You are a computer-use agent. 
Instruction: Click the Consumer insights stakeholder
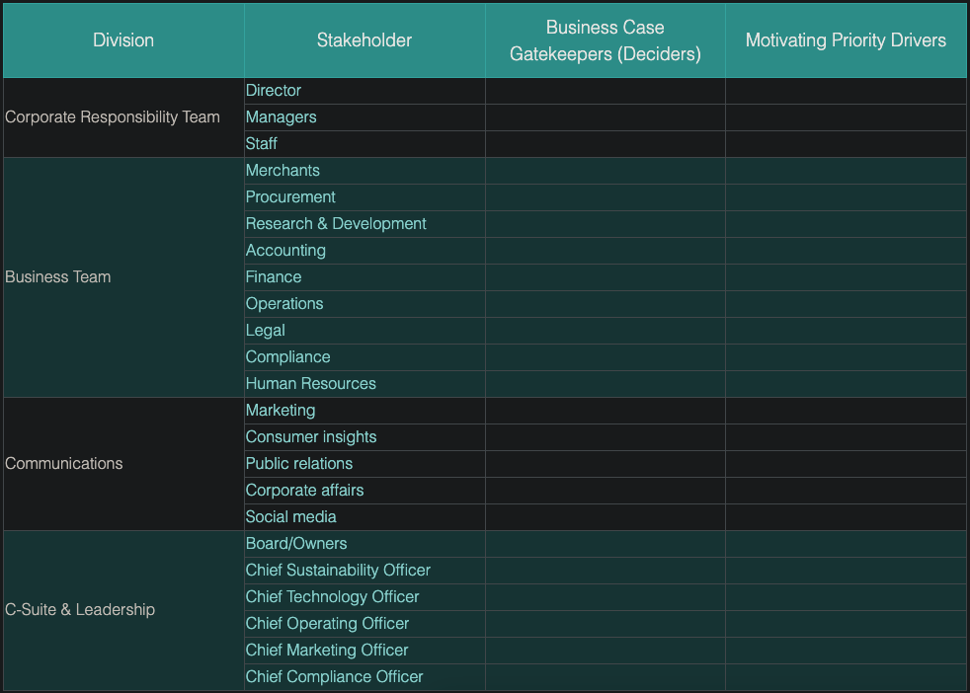point(311,437)
